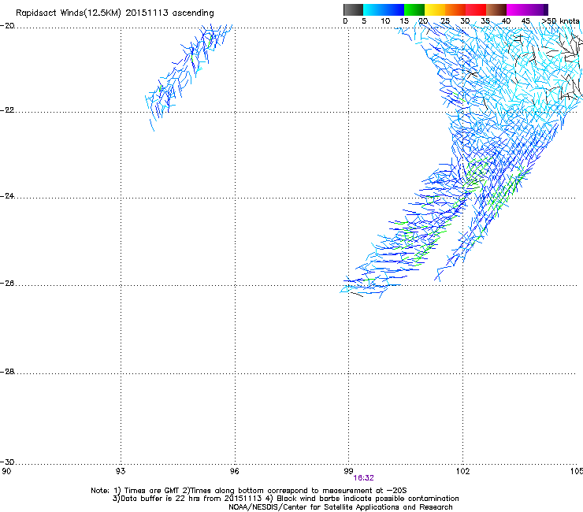The height and width of the screenshot is (512, 583).
Task: Click the green 15–20 knots color segment
Action: pyautogui.click(x=414, y=9)
